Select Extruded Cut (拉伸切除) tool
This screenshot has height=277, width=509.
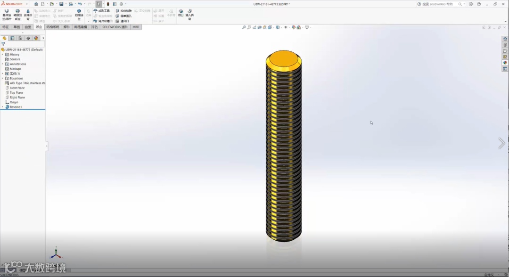(x=123, y=11)
